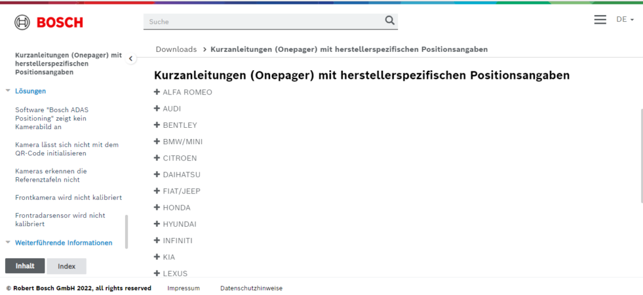Click the main page vertical scrollbar

[x=641, y=155]
